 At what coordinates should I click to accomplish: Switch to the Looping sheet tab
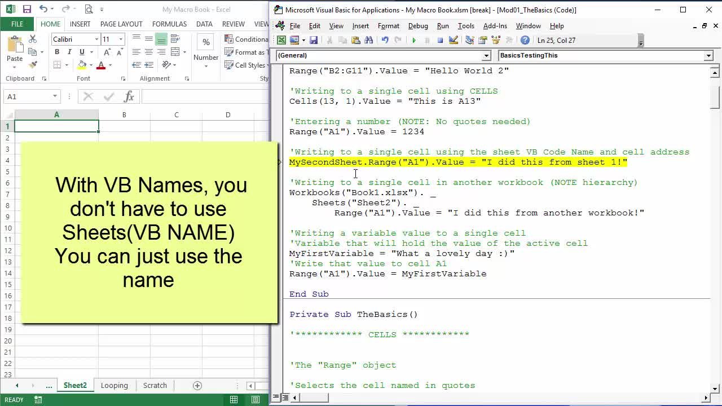(114, 386)
